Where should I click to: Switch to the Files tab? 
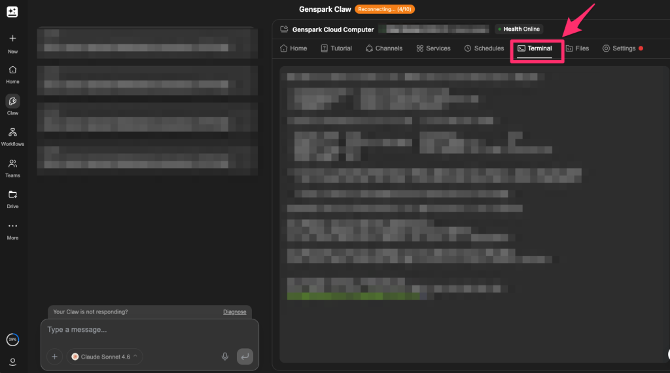pyautogui.click(x=577, y=48)
